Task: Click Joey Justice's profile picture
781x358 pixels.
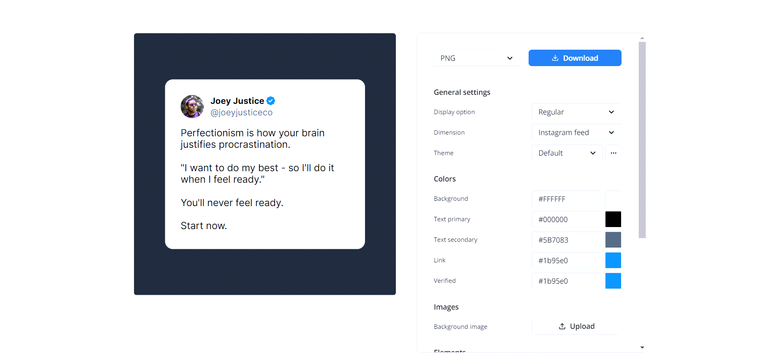Action: pos(192,106)
